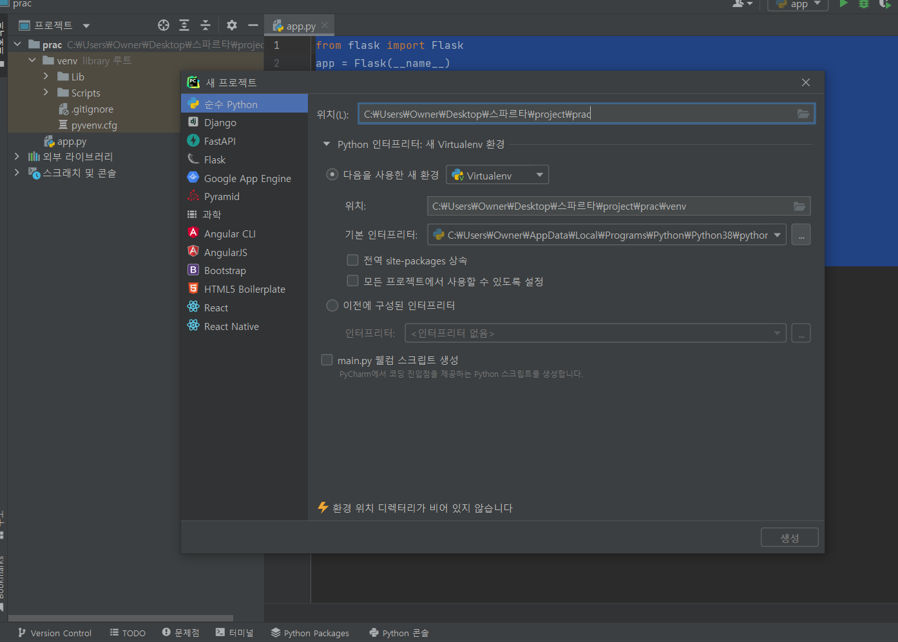Toggle main.py welcome script creation

click(327, 360)
